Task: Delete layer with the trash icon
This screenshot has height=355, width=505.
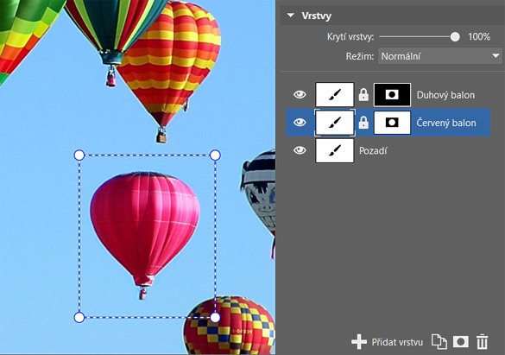Action: click(x=482, y=342)
